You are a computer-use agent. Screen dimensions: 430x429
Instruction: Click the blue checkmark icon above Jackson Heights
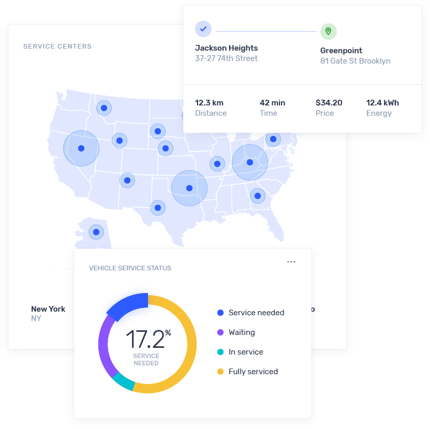pos(203,29)
